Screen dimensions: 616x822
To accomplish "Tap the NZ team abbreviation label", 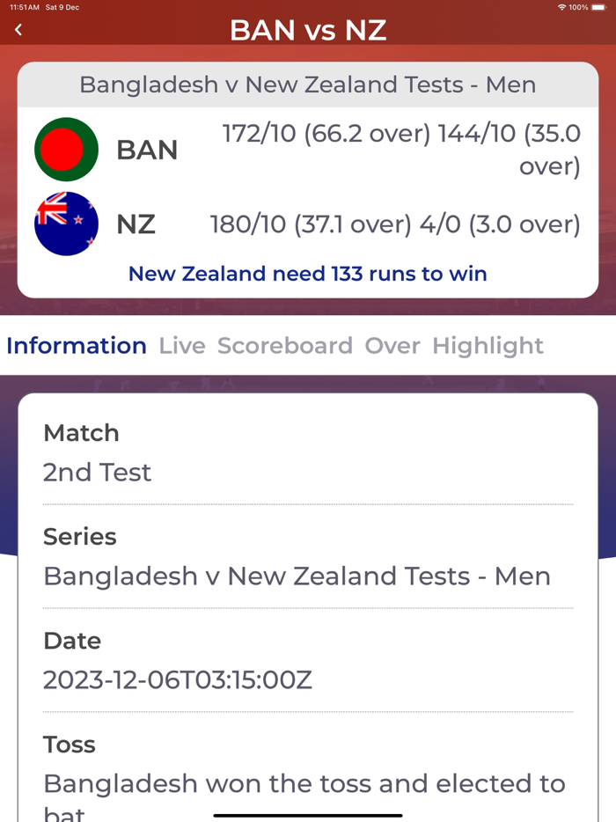I will pyautogui.click(x=136, y=224).
